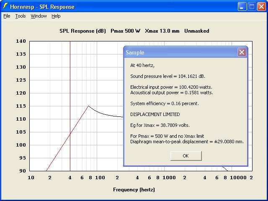Click the 1000 label on frequency axis
This screenshot has height=201, width=268.
tap(169, 178)
